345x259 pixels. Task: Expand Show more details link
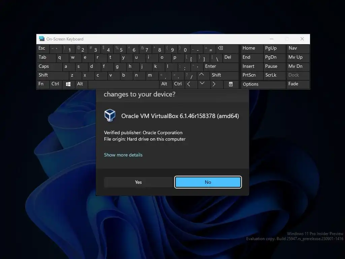click(x=123, y=155)
